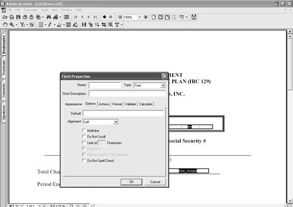
Task: Select Fit Width view icon
Action: click(167, 17)
